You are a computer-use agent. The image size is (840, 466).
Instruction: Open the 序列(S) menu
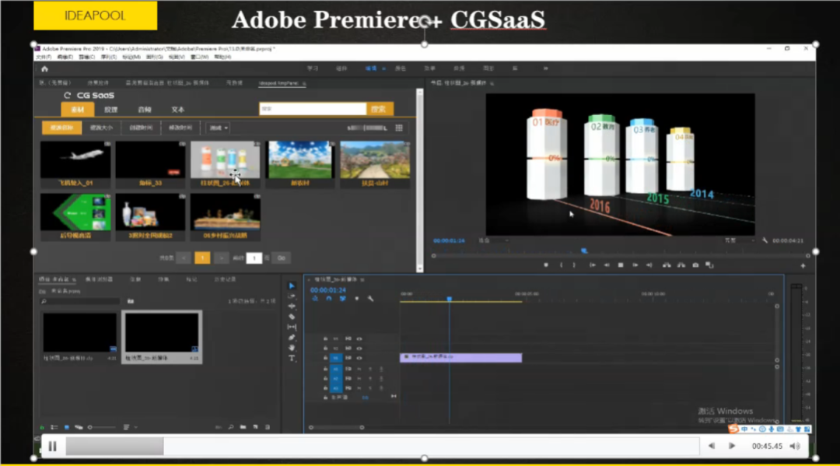109,57
